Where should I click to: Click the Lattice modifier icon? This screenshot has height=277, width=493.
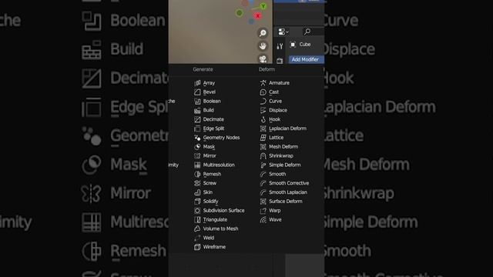[x=263, y=138]
